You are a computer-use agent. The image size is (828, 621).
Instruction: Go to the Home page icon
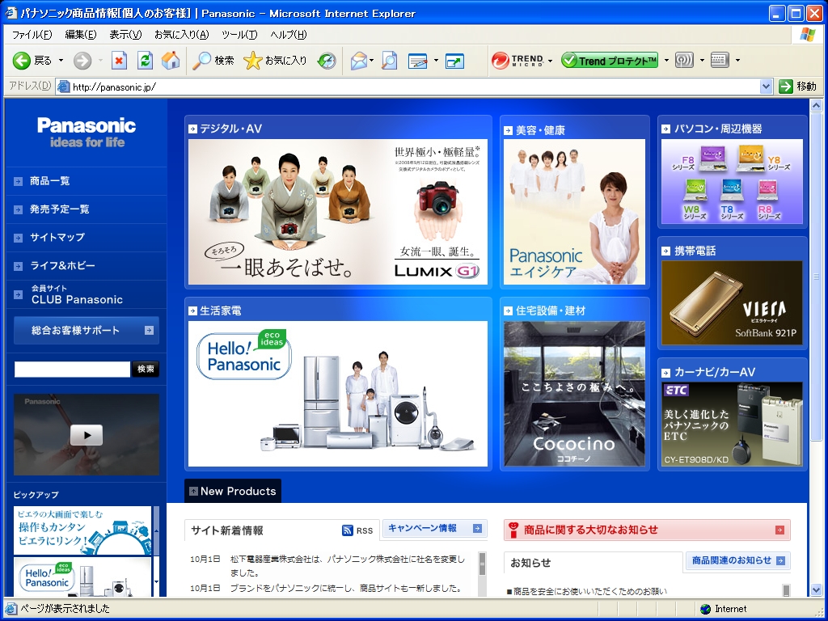(x=170, y=61)
